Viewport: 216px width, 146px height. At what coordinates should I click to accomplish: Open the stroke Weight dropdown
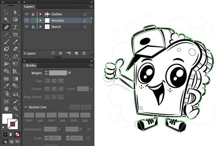[69, 73]
